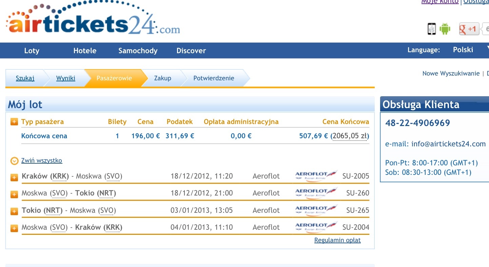Expand the Tokio (NRT) - Moskwa flight details

(x=14, y=211)
